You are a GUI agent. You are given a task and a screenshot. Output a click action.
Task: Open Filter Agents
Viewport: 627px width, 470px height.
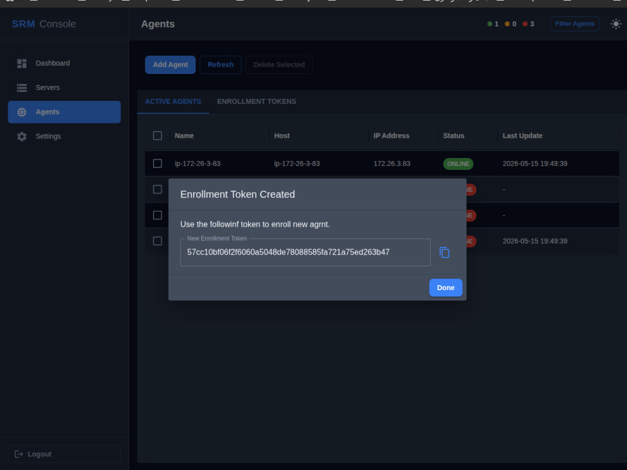[574, 24]
